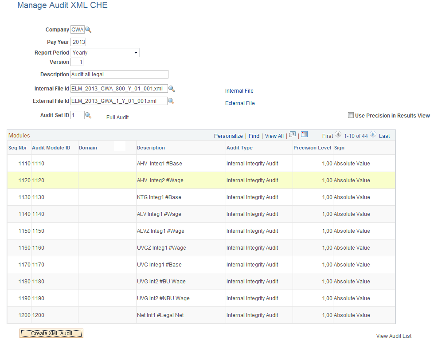
Task: Open the External File Id lookup
Action: 172,101
